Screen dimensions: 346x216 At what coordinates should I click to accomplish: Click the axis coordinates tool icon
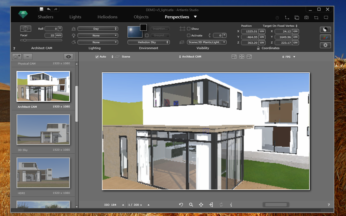tap(287, 18)
